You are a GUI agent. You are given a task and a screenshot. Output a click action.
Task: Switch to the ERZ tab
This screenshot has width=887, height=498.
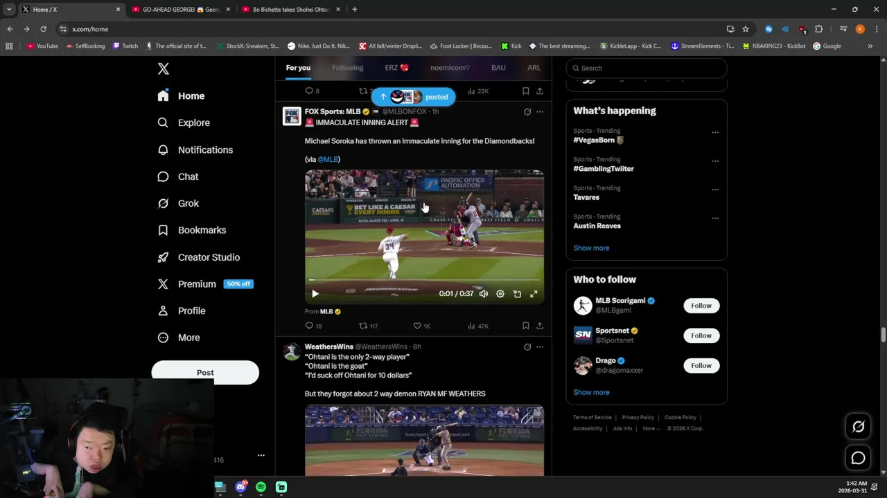pyautogui.click(x=396, y=68)
